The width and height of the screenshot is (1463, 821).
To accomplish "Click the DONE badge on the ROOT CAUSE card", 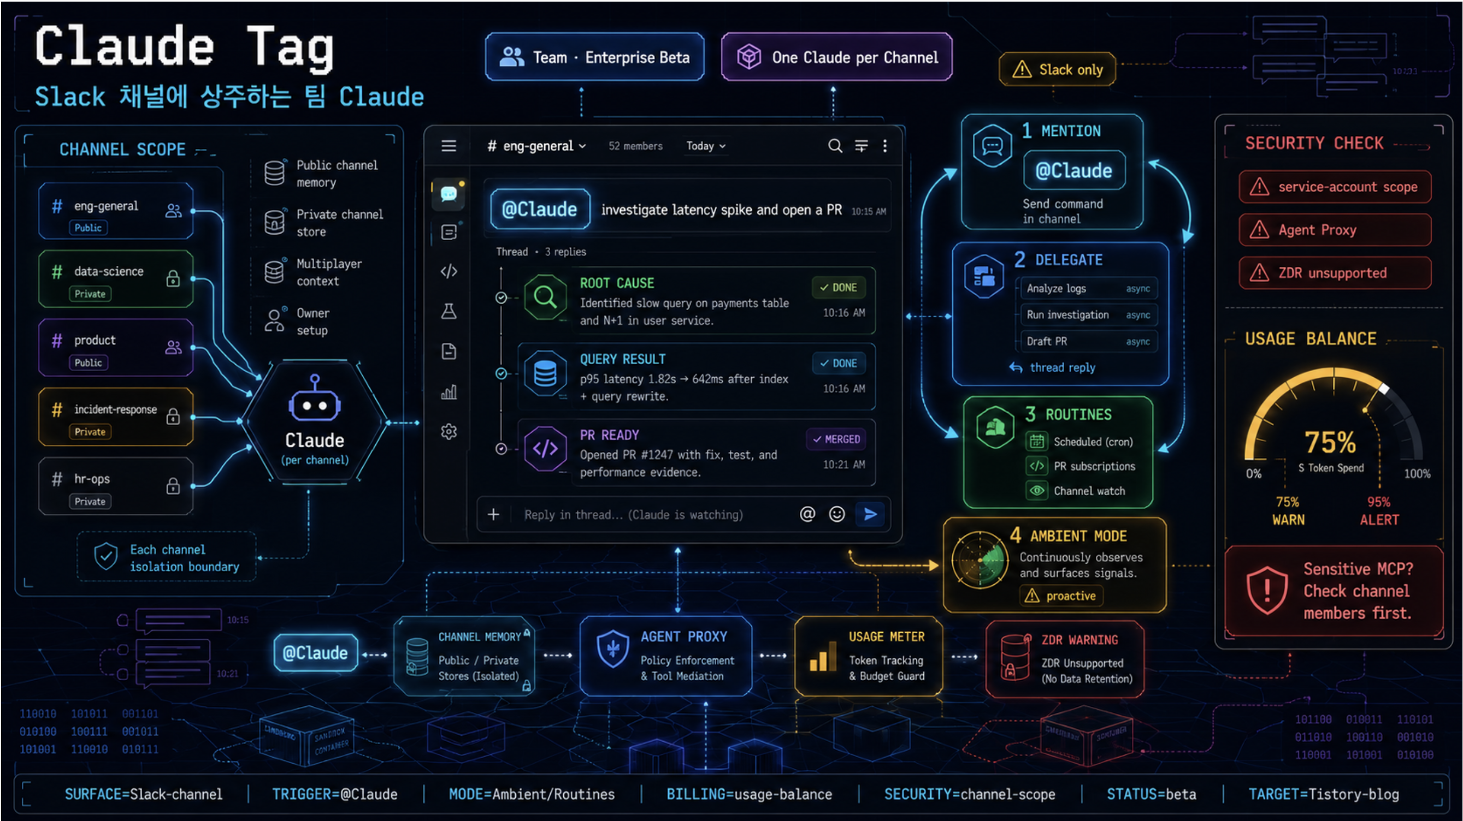I will (838, 287).
